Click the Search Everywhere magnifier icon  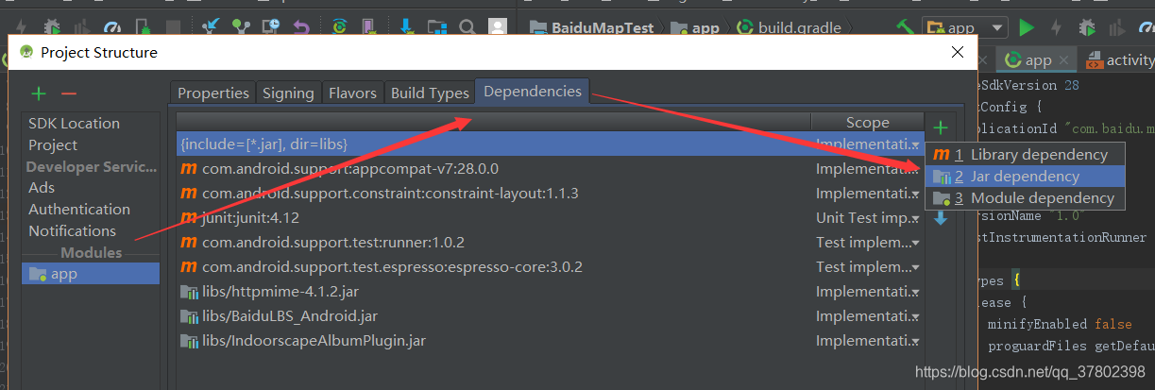click(x=467, y=27)
